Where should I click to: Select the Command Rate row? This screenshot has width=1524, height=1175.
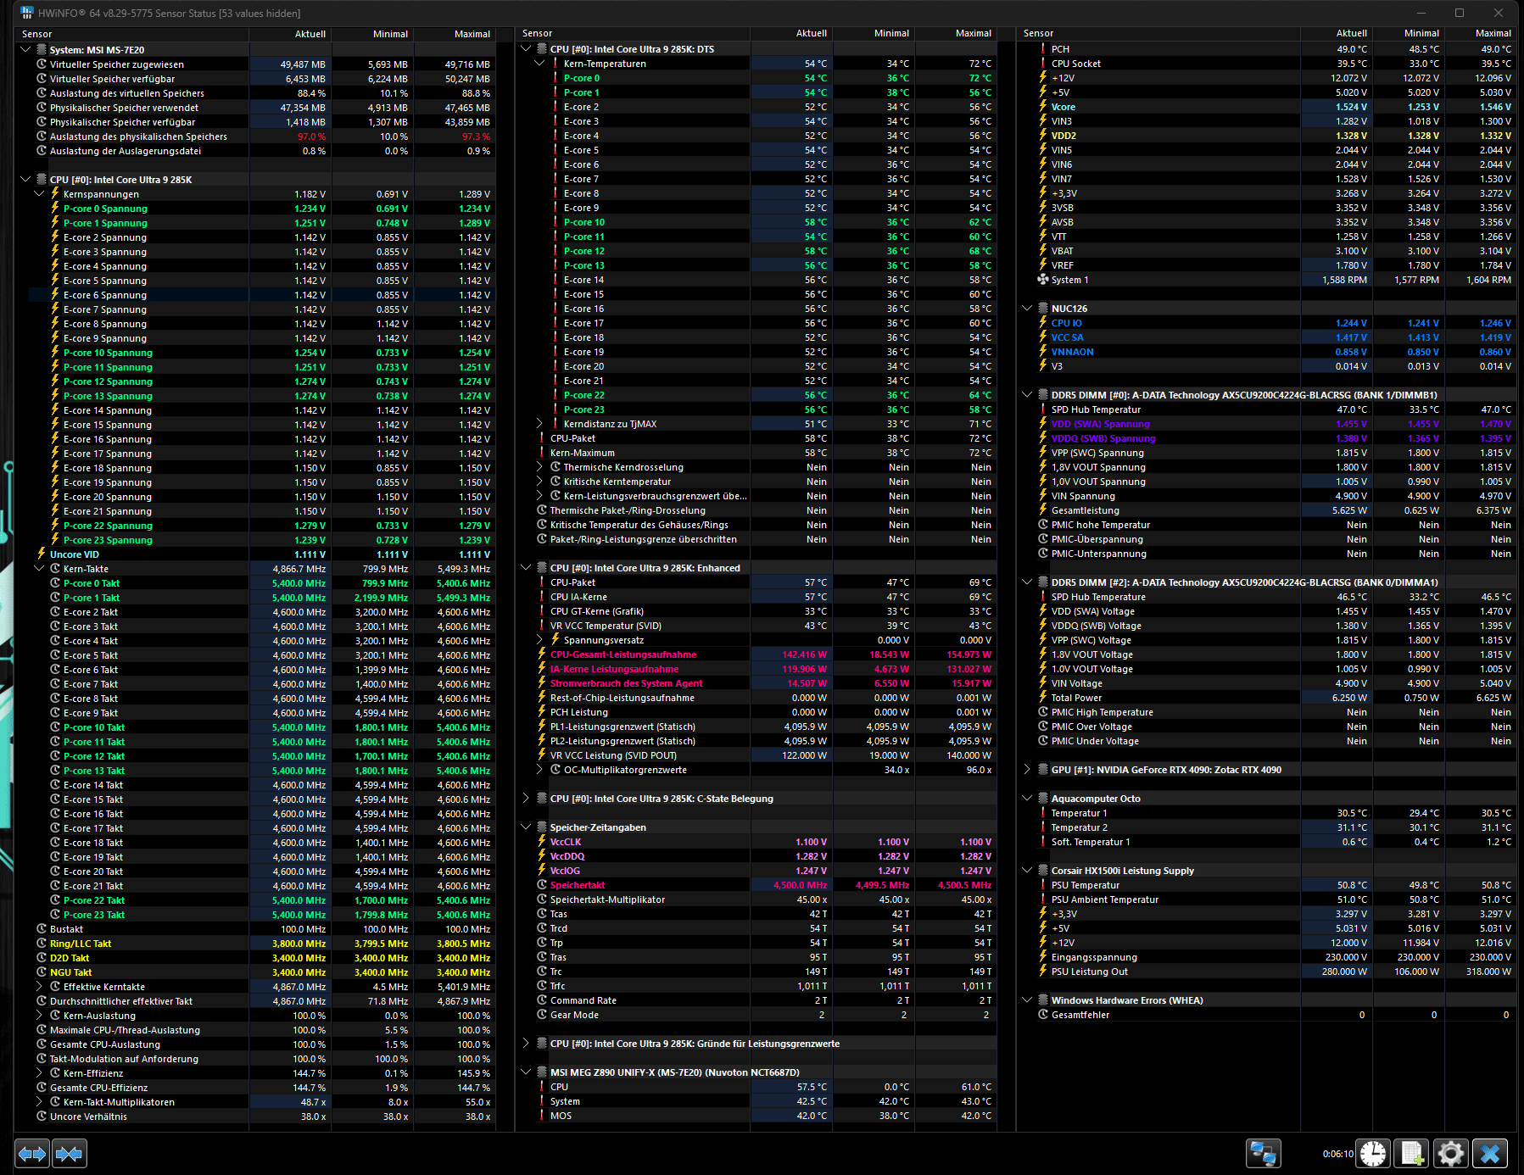[x=763, y=1000]
